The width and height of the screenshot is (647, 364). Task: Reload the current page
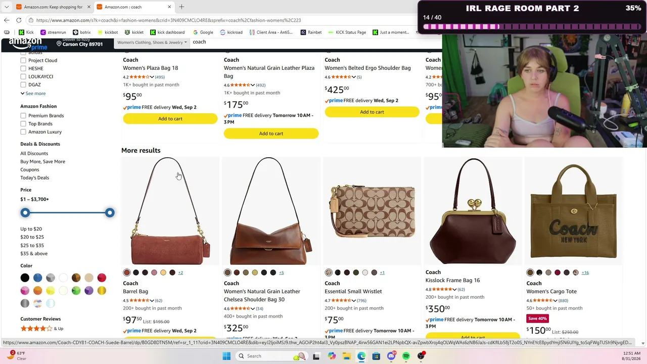pos(19,20)
